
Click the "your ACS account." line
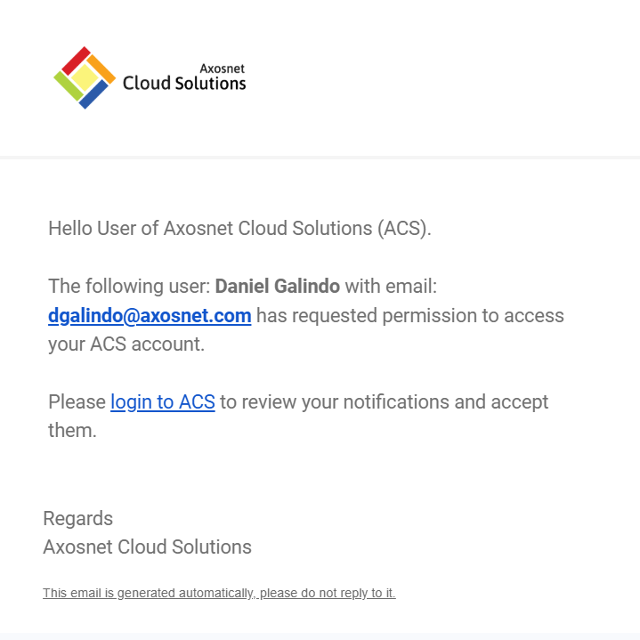click(126, 344)
